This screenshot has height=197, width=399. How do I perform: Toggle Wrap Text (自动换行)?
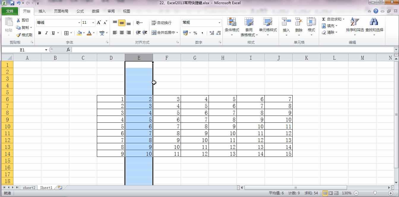(162, 23)
